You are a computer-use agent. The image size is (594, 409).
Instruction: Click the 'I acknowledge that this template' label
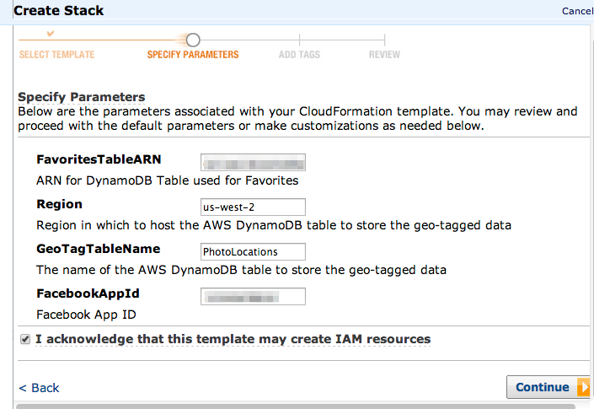(233, 339)
